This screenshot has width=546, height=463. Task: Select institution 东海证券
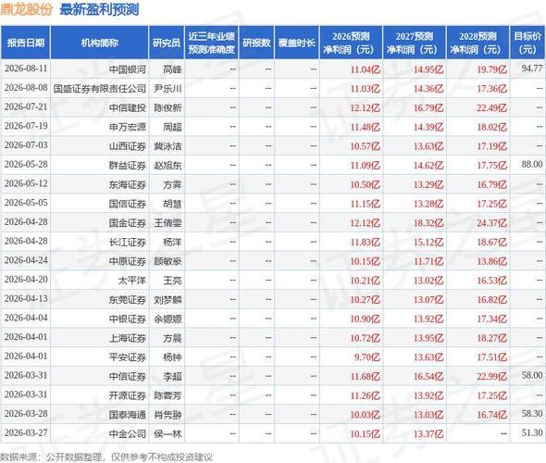128,184
